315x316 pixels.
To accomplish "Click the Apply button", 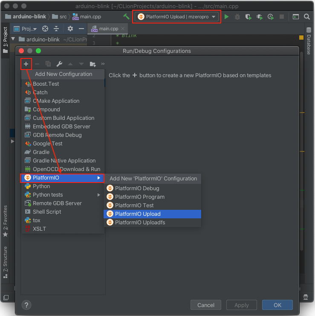I will click(x=242, y=305).
